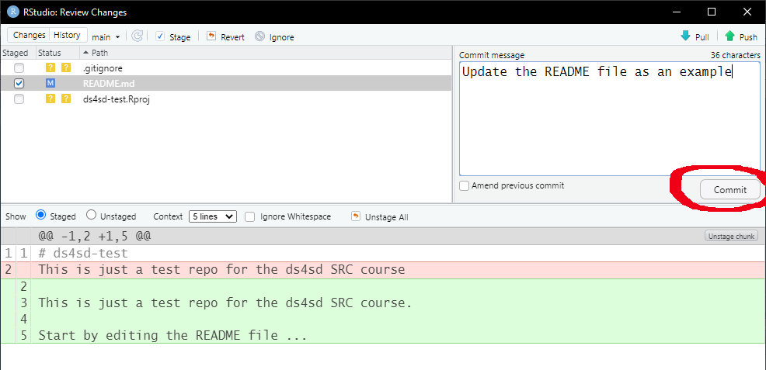Select the Staged radio button
The width and height of the screenshot is (766, 370).
click(x=41, y=215)
